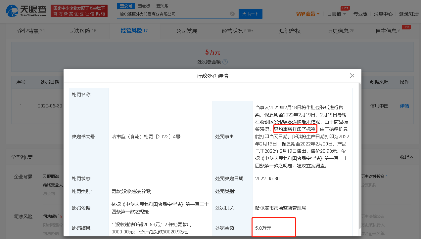
Task: Click the 专业版 link
Action: (x=360, y=14)
